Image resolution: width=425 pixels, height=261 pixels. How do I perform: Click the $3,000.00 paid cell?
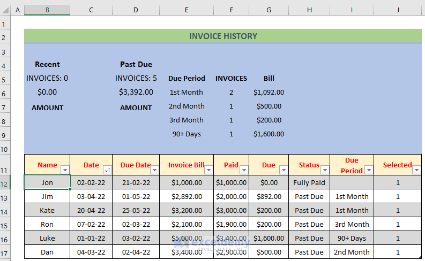point(231,210)
